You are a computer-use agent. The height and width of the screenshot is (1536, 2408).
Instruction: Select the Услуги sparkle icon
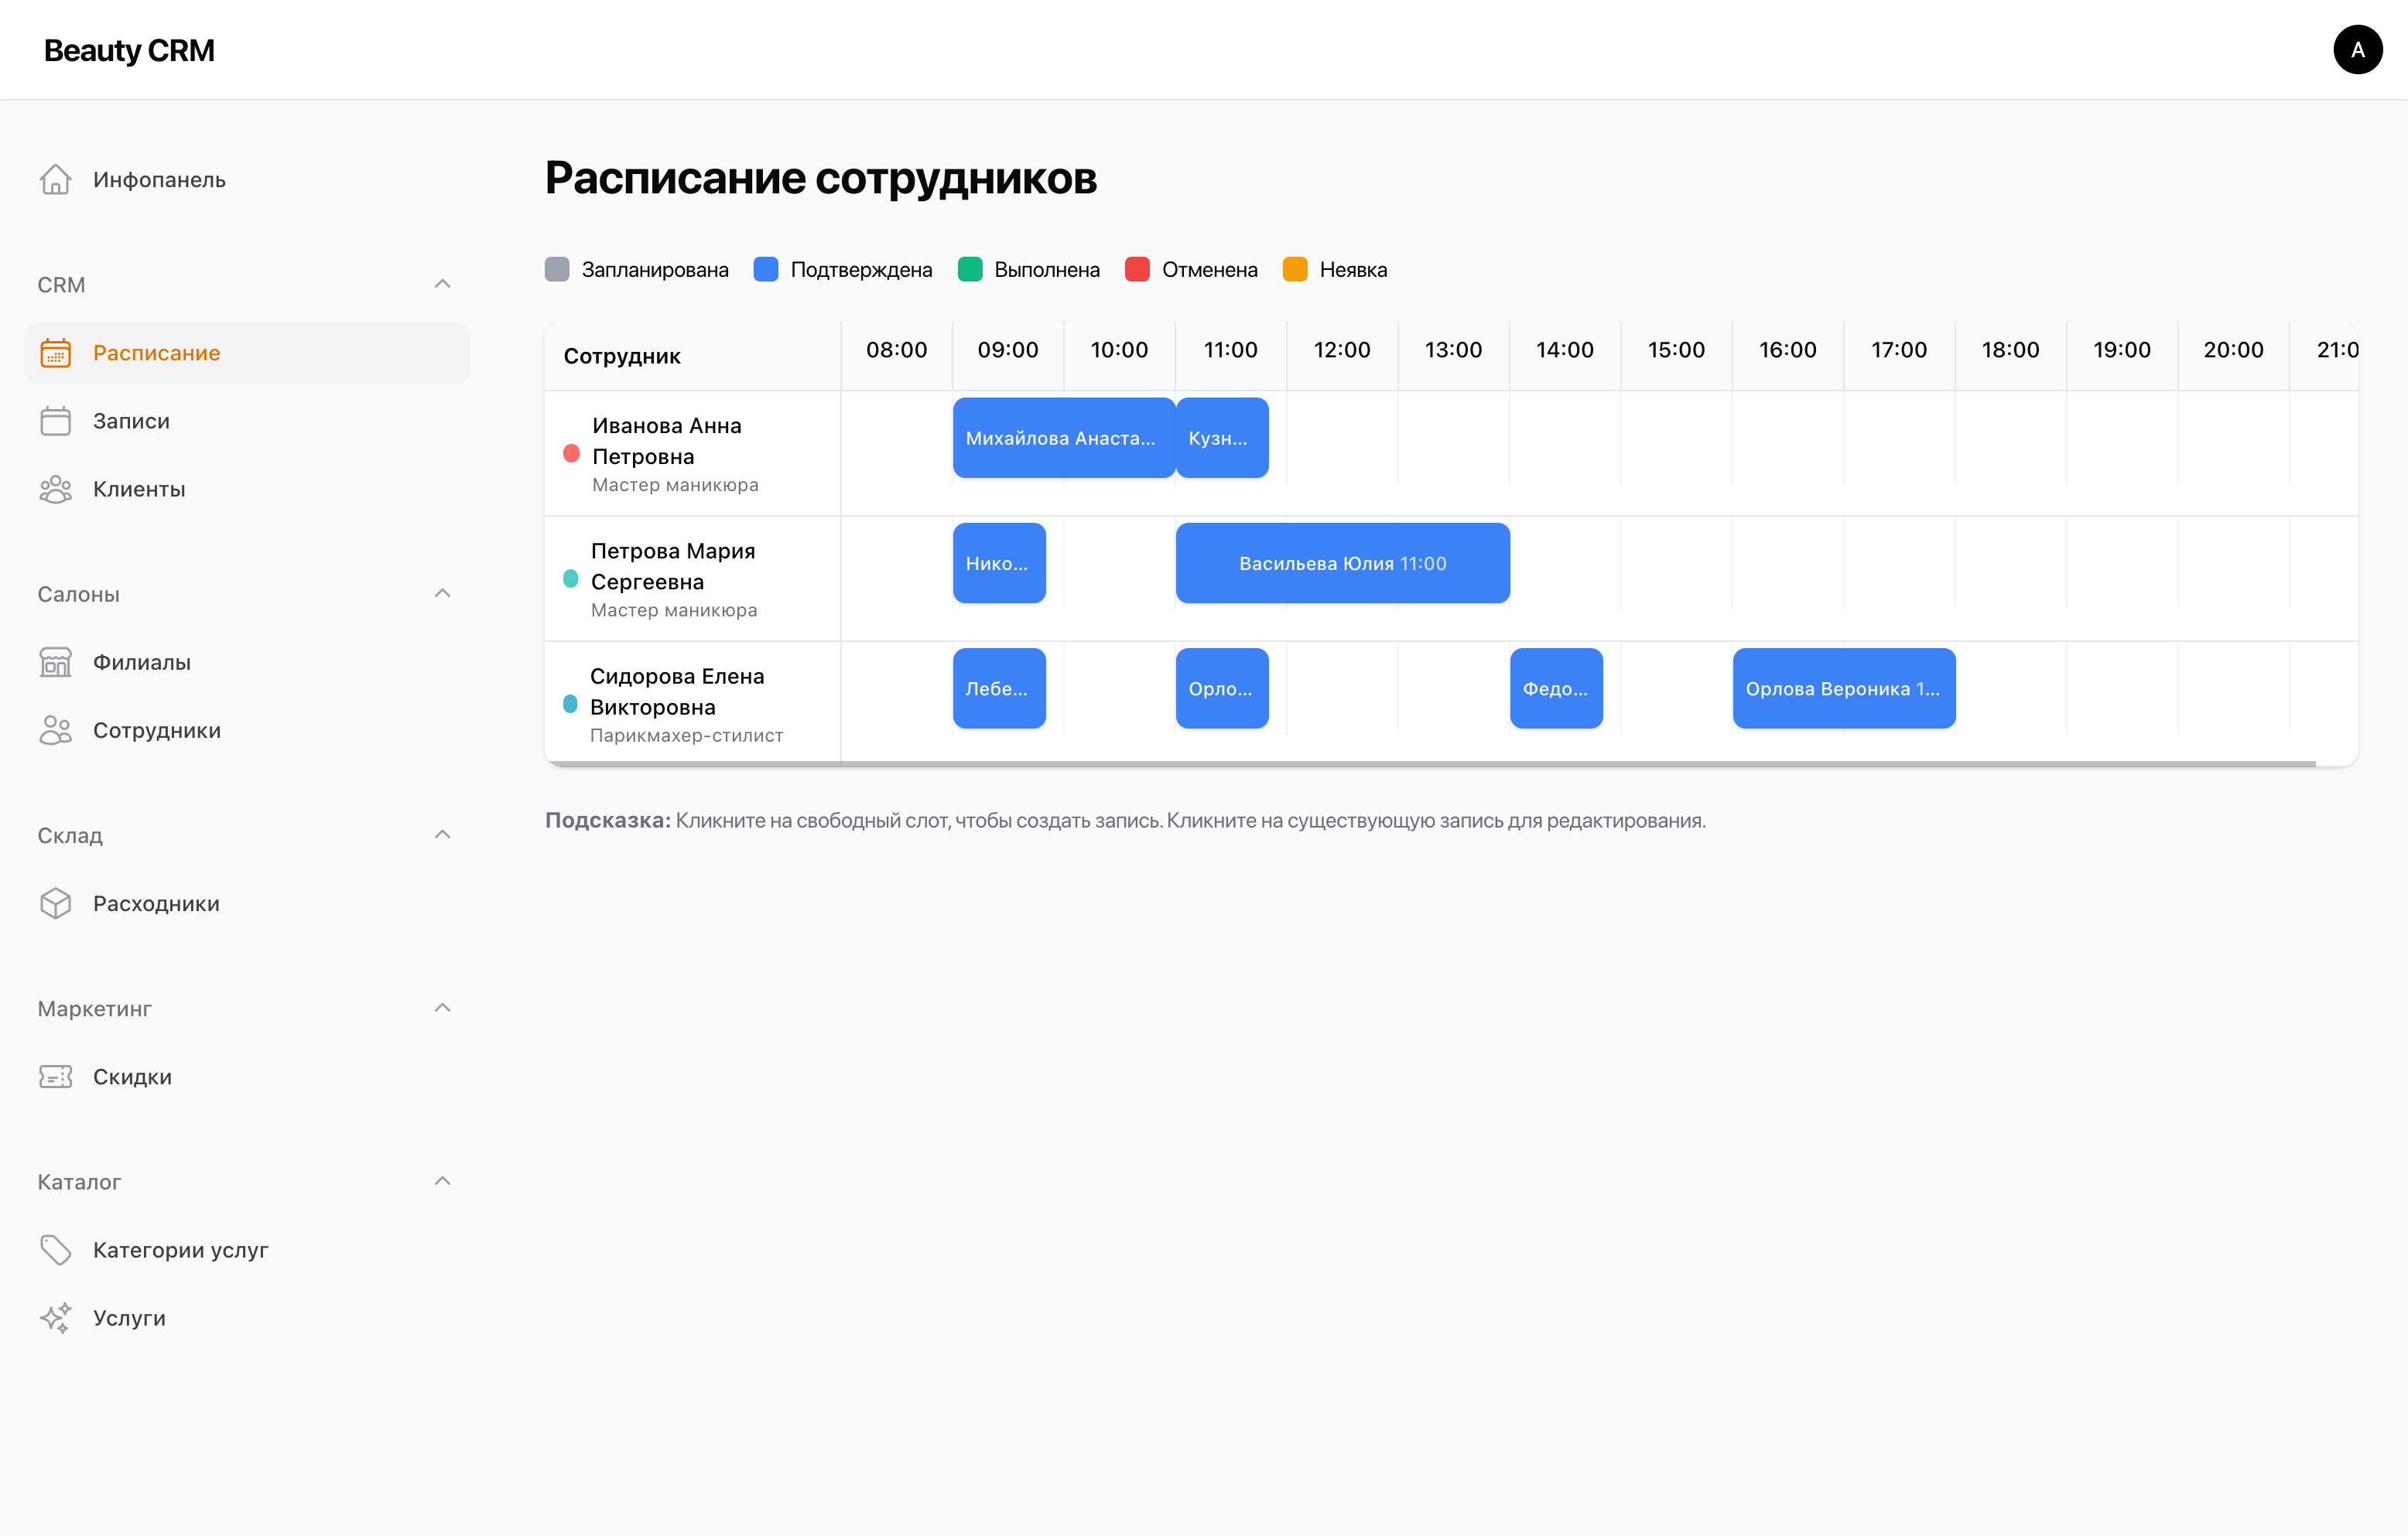pyautogui.click(x=56, y=1317)
